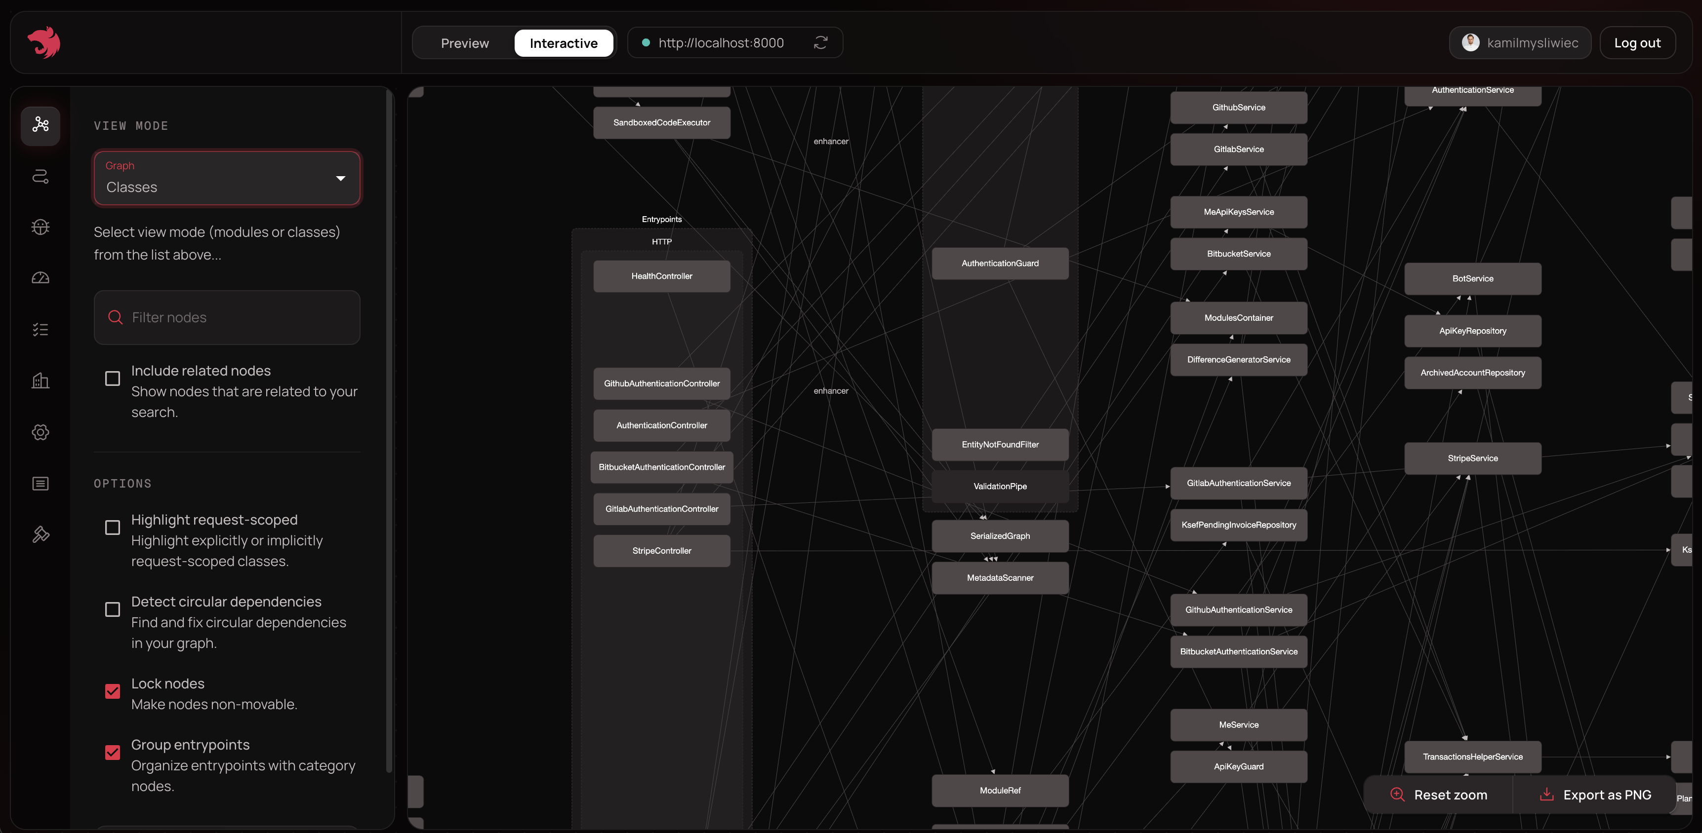Screen dimensions: 1702x833
Task: Open the building sidebar icon
Action: [41, 381]
